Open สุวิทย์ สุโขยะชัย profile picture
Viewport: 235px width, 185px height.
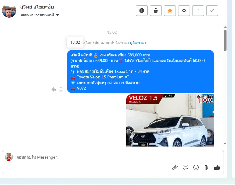click(x=9, y=11)
